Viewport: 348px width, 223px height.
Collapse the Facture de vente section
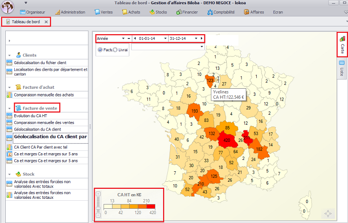click(x=10, y=109)
